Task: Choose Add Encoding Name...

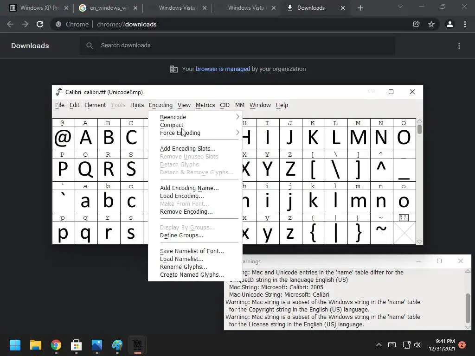Action: (x=195, y=188)
